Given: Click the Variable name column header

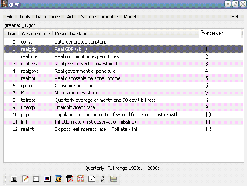Looking at the screenshot, I should [x=35, y=34].
